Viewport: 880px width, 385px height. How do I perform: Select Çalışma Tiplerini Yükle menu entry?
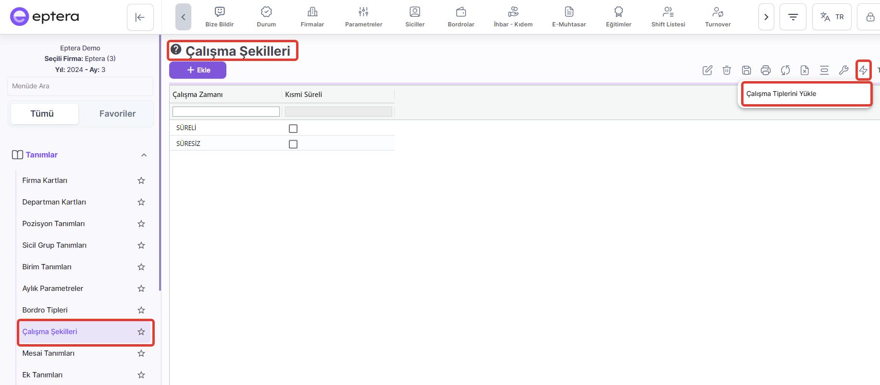(781, 94)
